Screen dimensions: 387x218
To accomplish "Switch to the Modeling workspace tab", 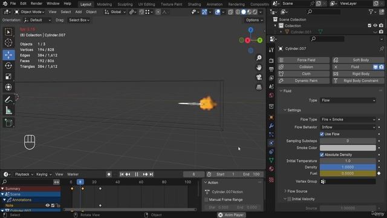I will tap(105, 4).
